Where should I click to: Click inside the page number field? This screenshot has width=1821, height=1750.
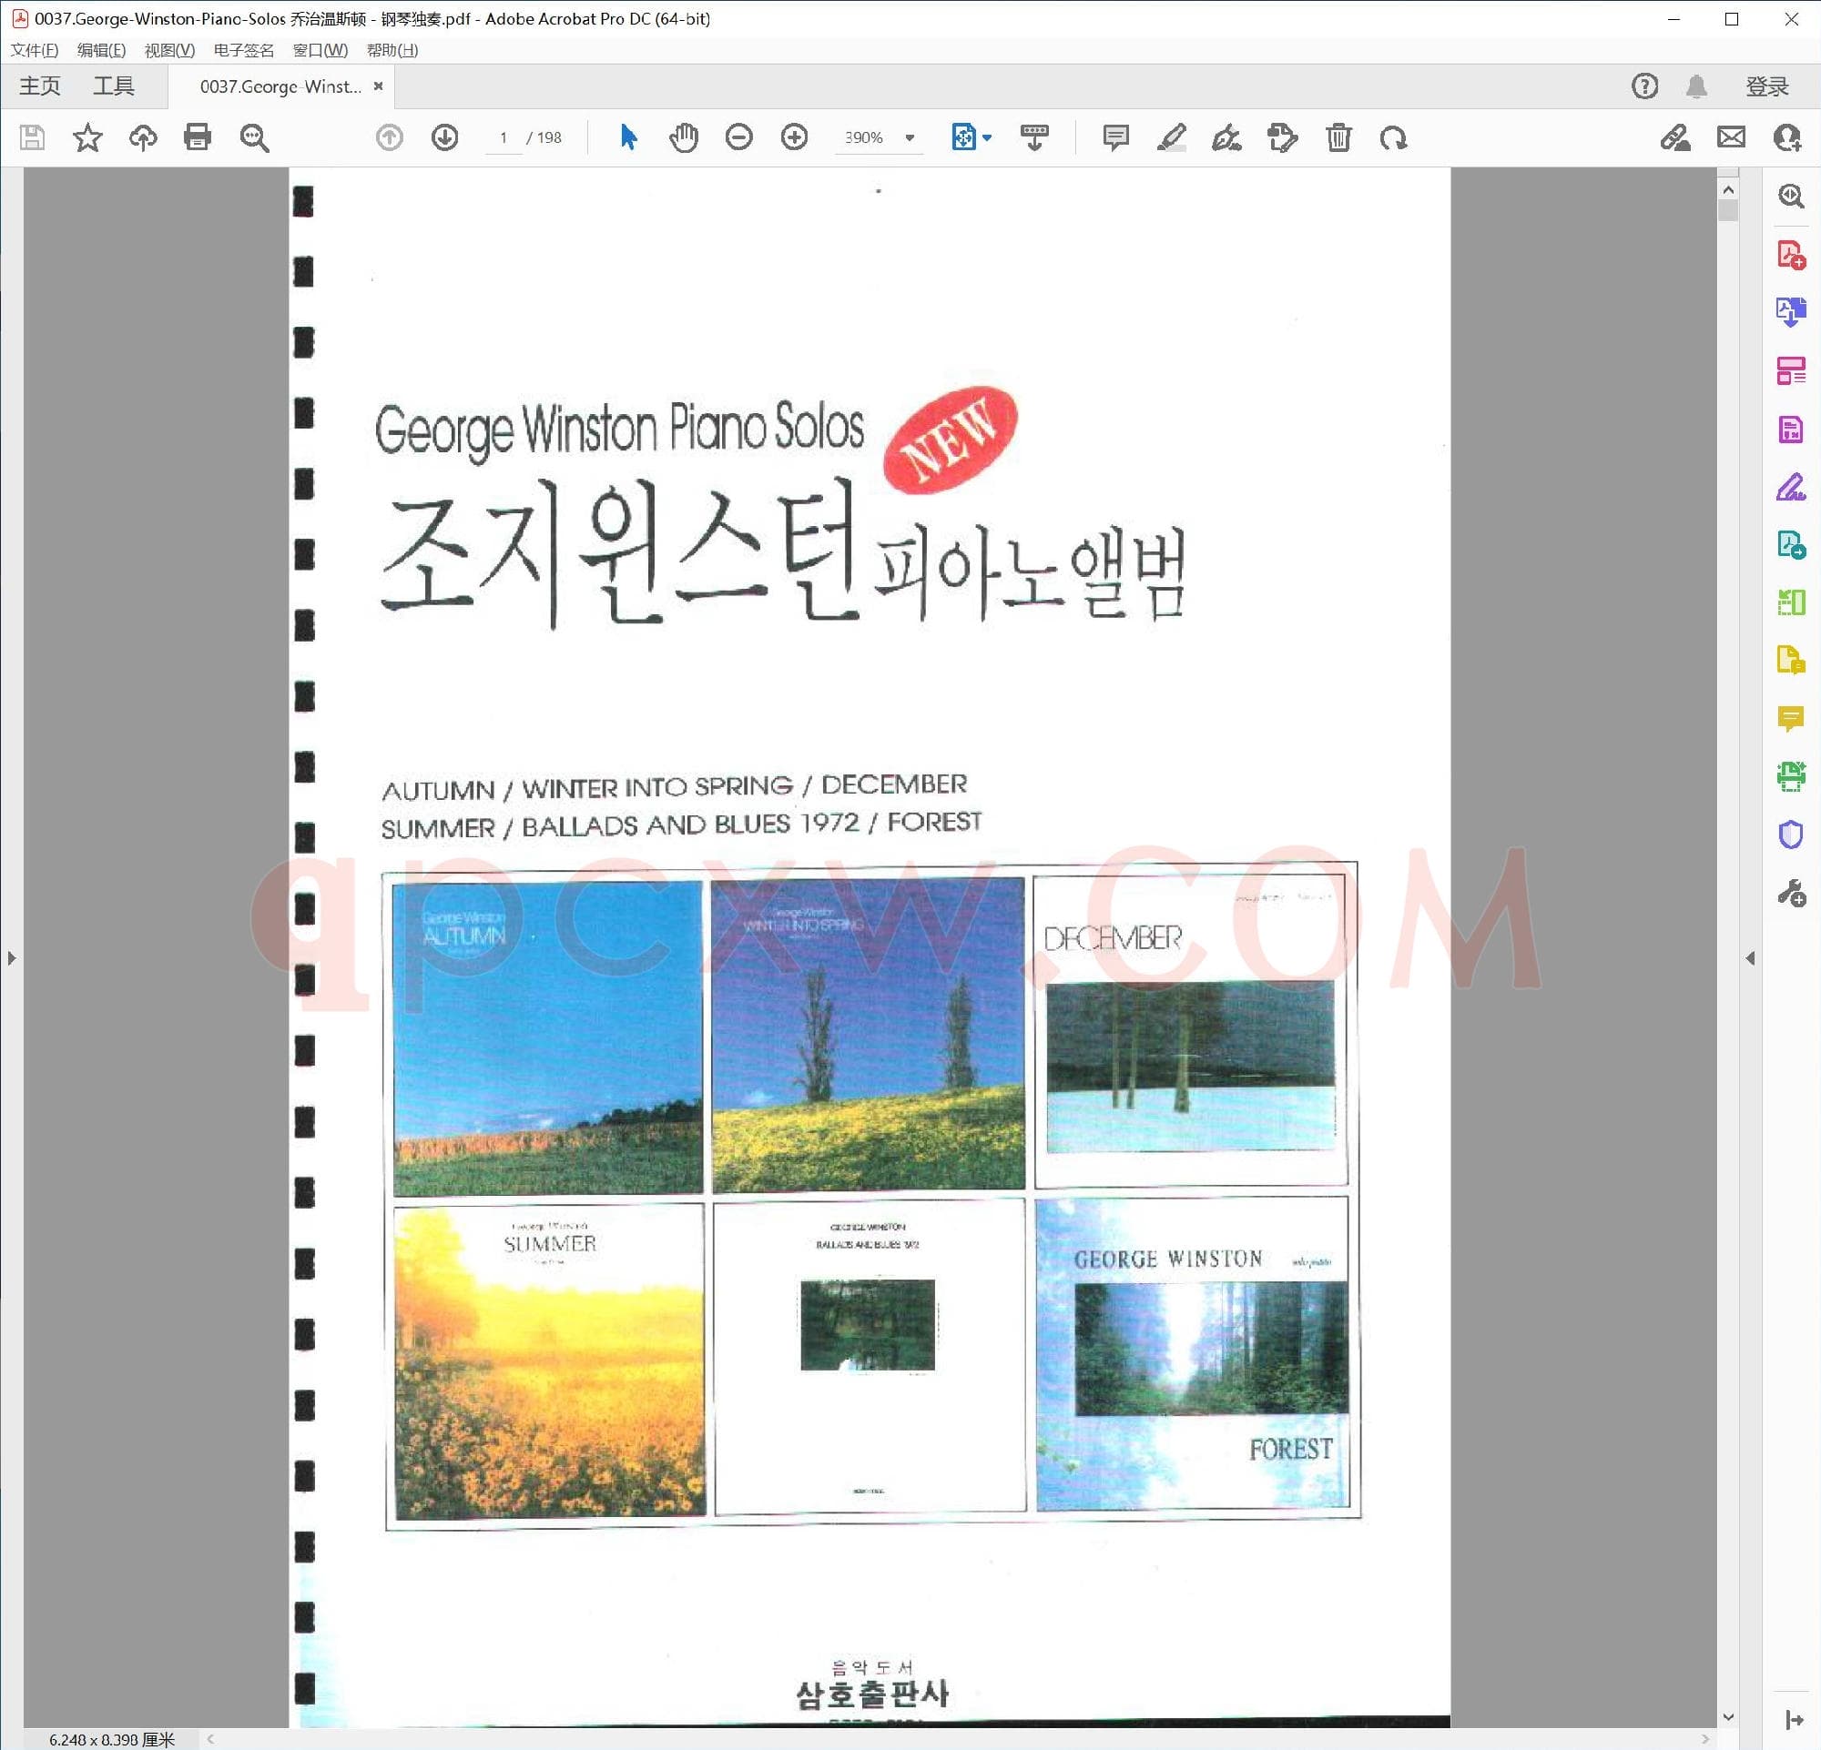click(x=504, y=137)
